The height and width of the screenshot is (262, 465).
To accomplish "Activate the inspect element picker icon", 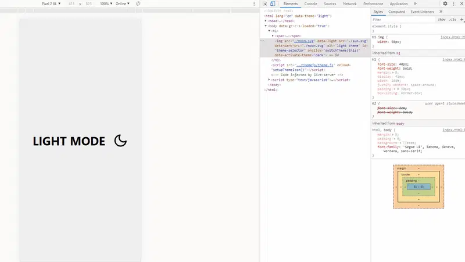I will (x=265, y=3).
